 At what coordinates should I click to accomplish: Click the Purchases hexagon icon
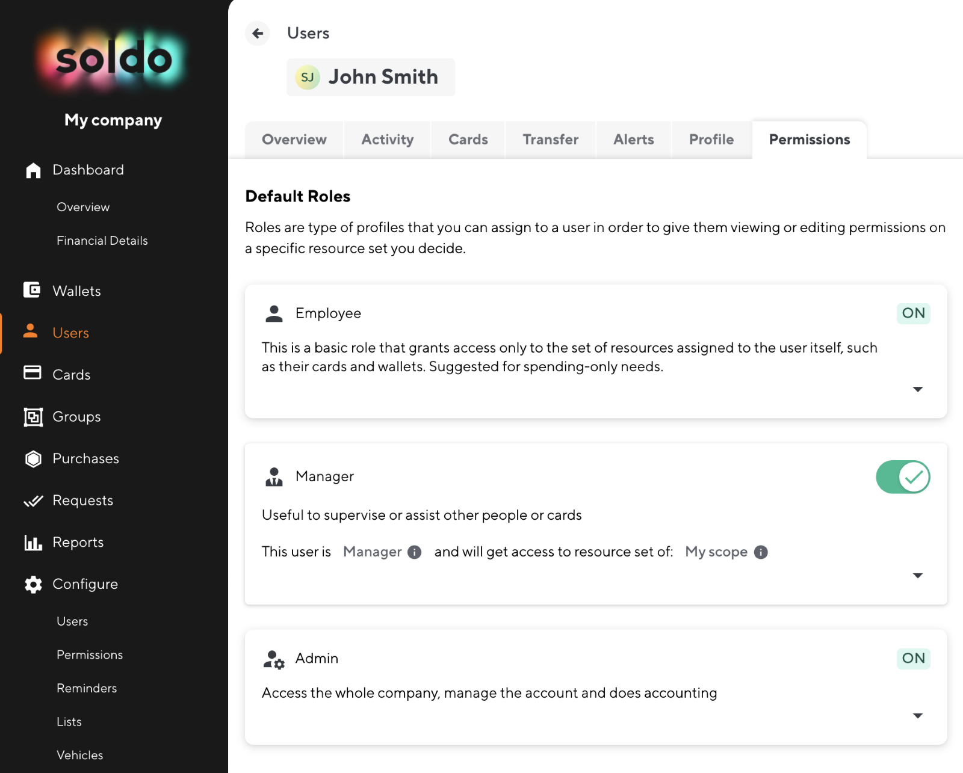pyautogui.click(x=33, y=459)
